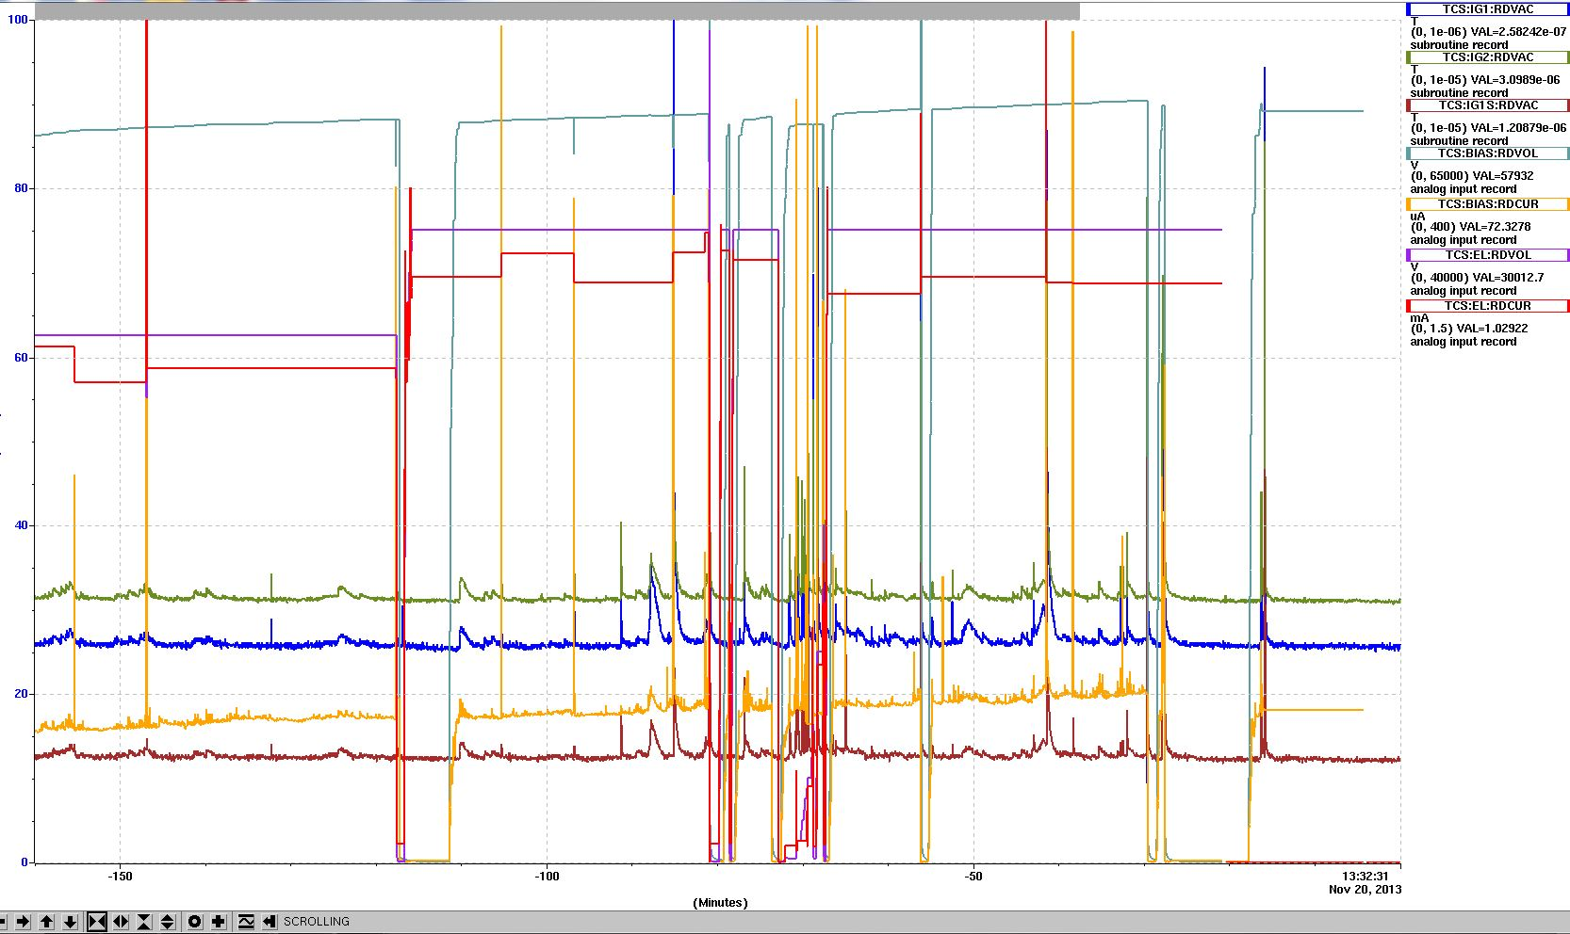This screenshot has width=1570, height=934.
Task: Click the VAL=1.02922 reading
Action: pyautogui.click(x=1493, y=329)
